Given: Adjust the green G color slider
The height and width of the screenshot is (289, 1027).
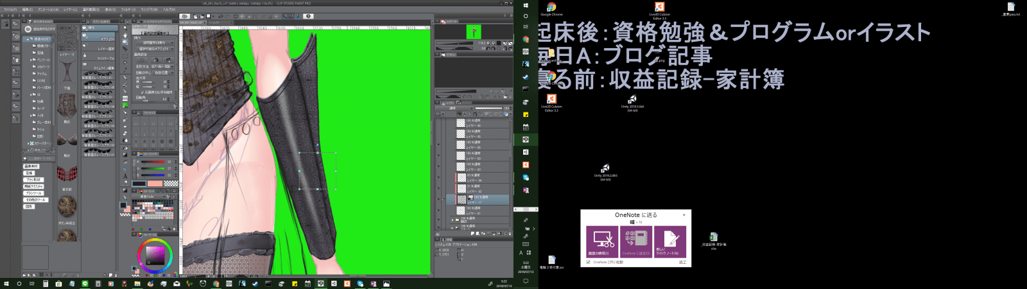Looking at the screenshot, I should [153, 168].
